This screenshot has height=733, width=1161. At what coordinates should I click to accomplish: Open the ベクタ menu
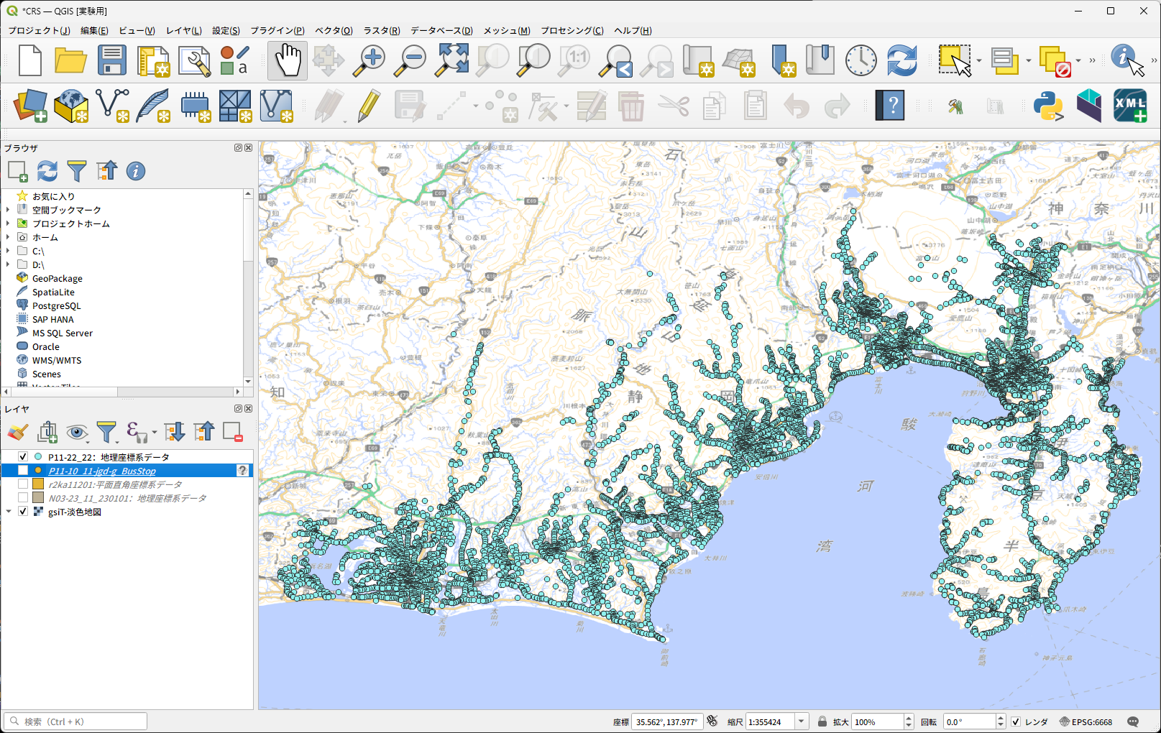(x=334, y=30)
